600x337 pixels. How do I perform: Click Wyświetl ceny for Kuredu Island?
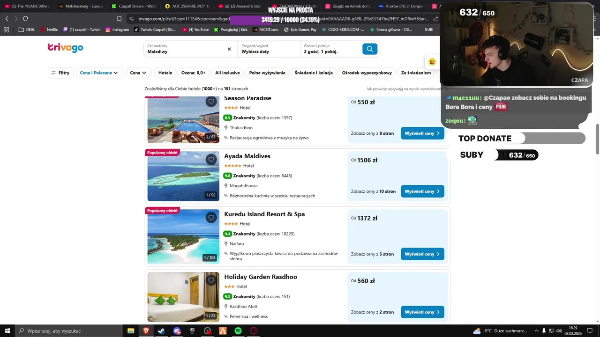(422, 254)
